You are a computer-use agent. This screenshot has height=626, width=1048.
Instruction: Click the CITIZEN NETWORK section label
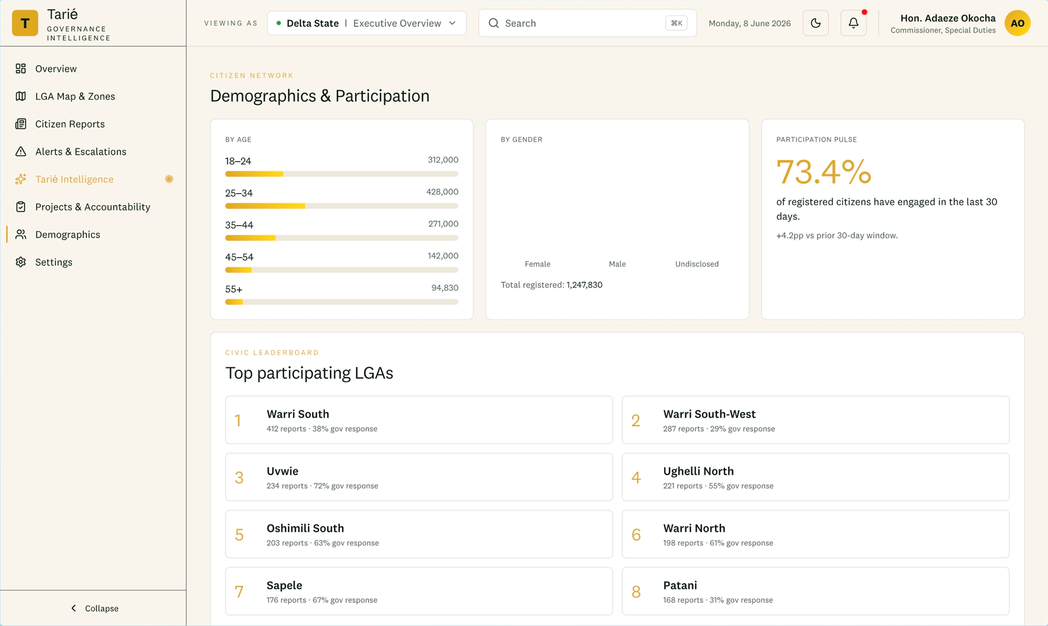coord(251,75)
